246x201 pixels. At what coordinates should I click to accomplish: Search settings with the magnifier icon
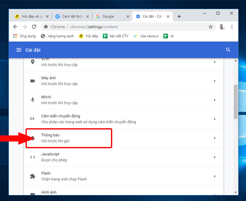pos(228,50)
